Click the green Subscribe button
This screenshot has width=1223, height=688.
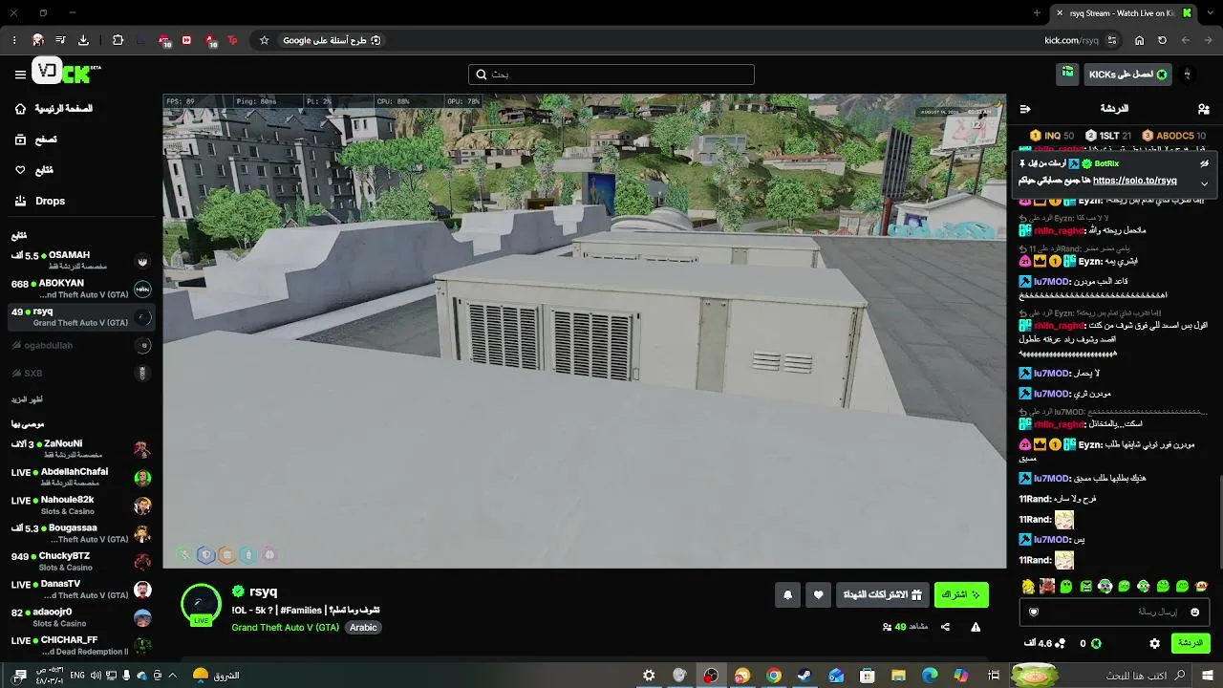[x=961, y=595]
